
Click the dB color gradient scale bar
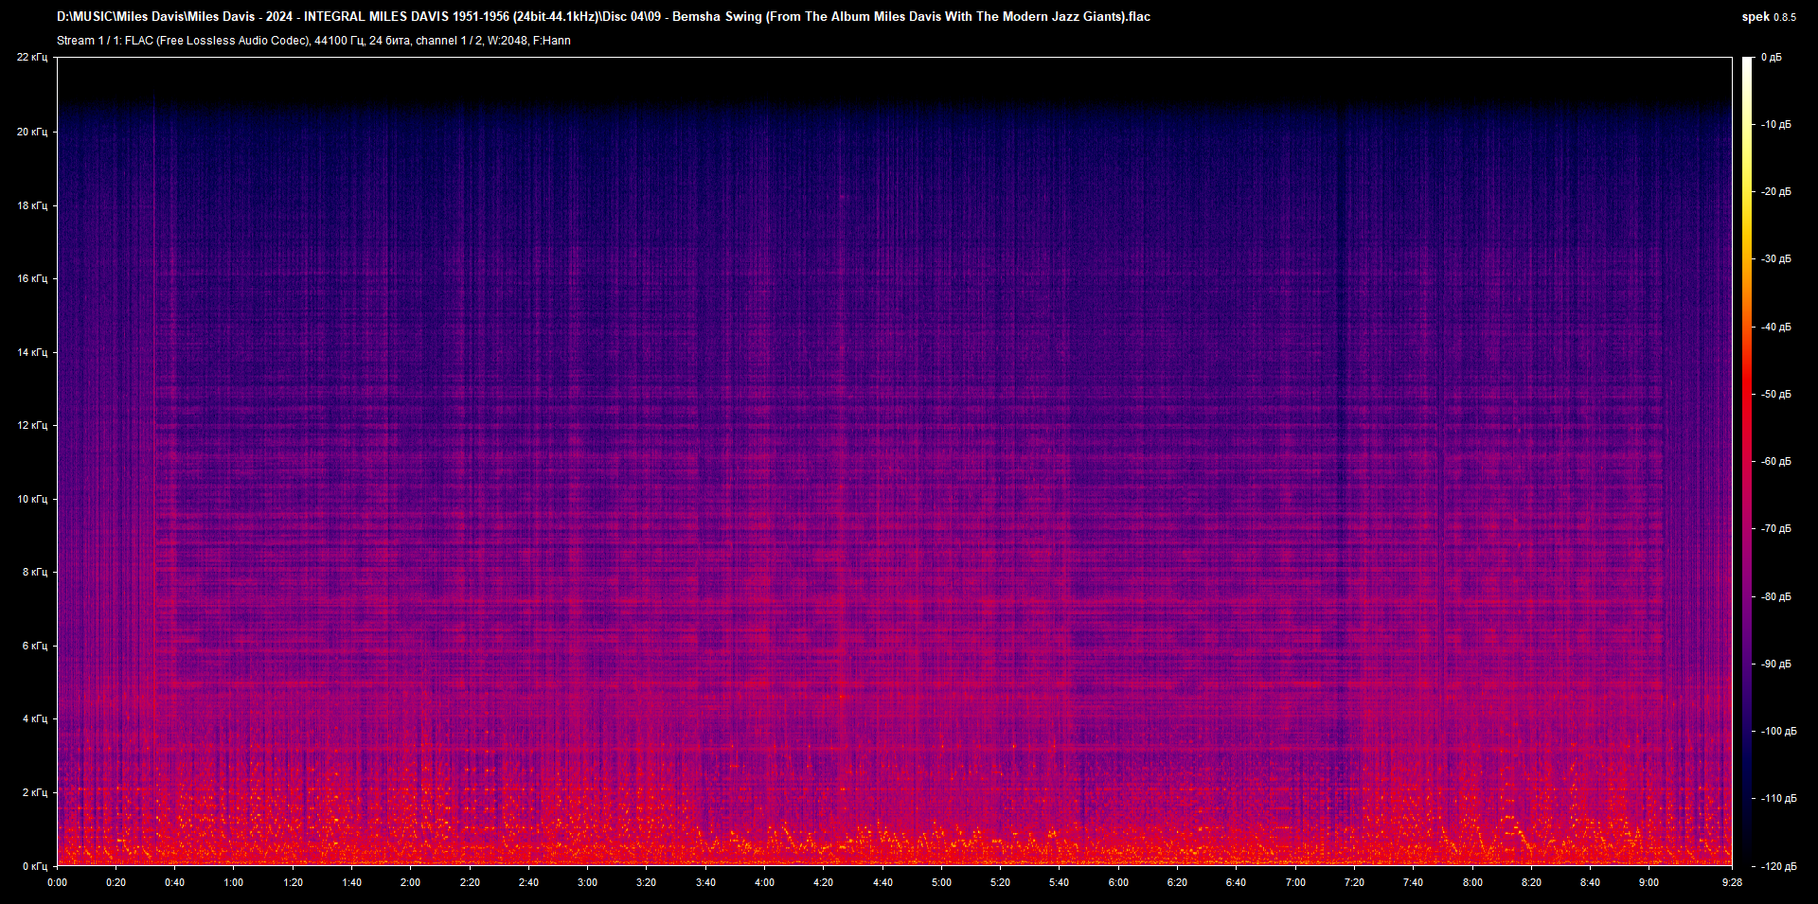(1747, 462)
